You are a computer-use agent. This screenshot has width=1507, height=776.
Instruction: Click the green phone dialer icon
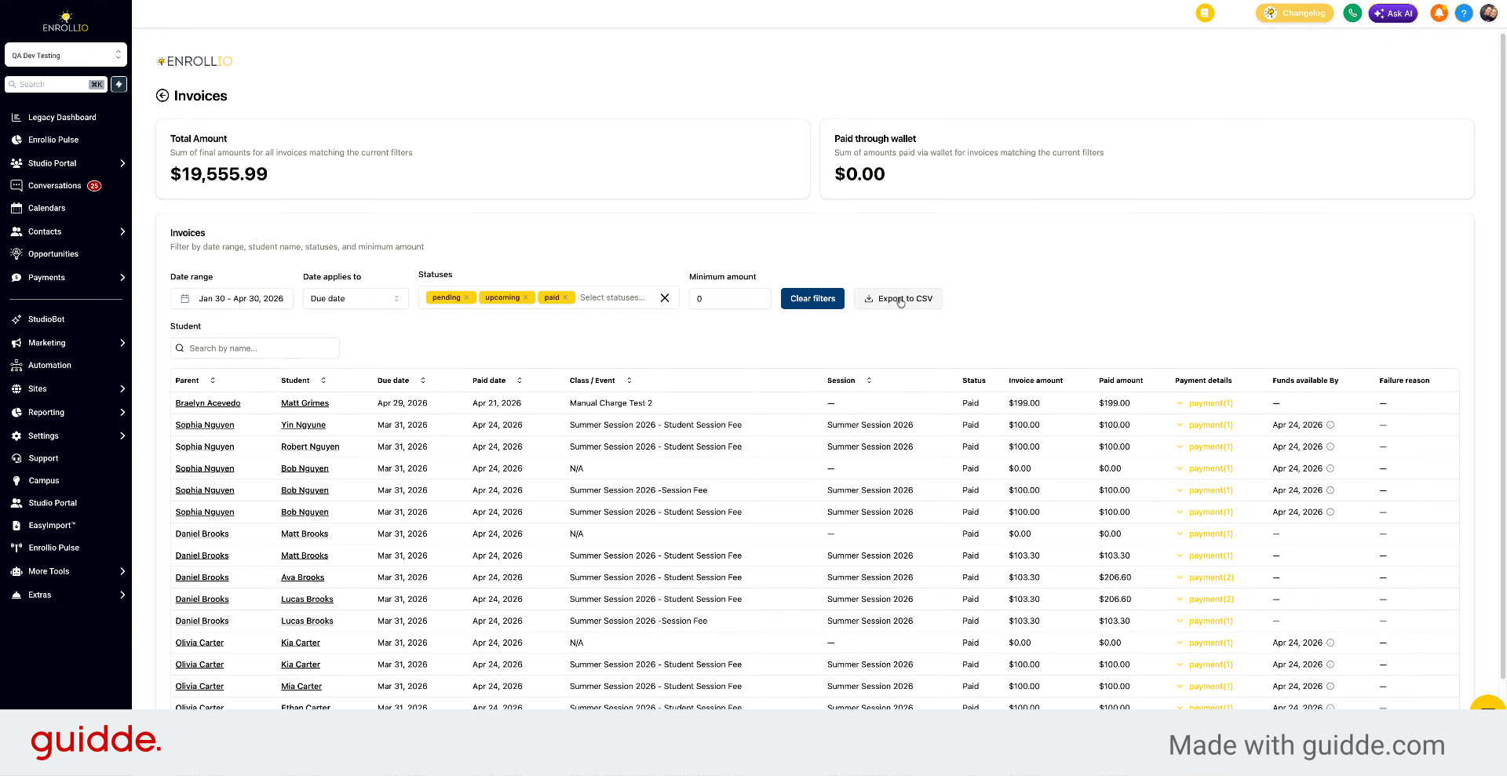(1352, 13)
